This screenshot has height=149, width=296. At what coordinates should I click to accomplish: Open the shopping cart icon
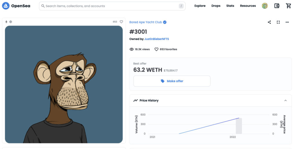click(x=288, y=6)
